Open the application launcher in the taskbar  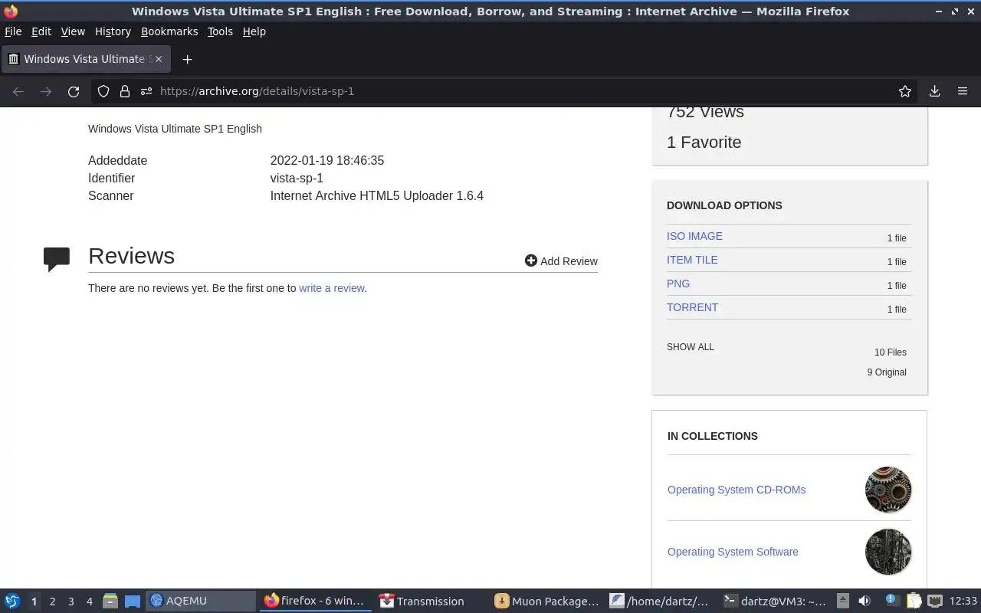click(12, 601)
